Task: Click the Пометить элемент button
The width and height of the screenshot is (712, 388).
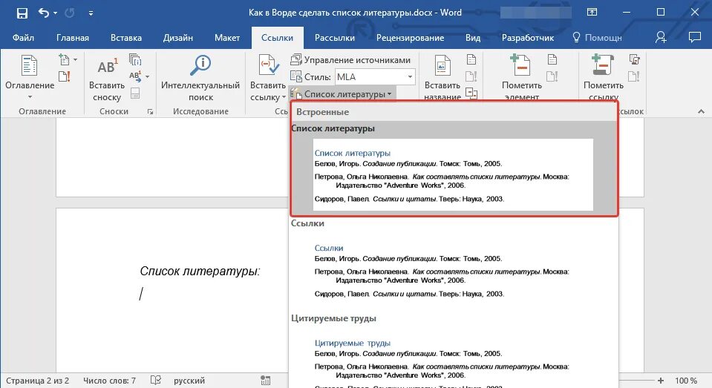Action: tap(522, 77)
